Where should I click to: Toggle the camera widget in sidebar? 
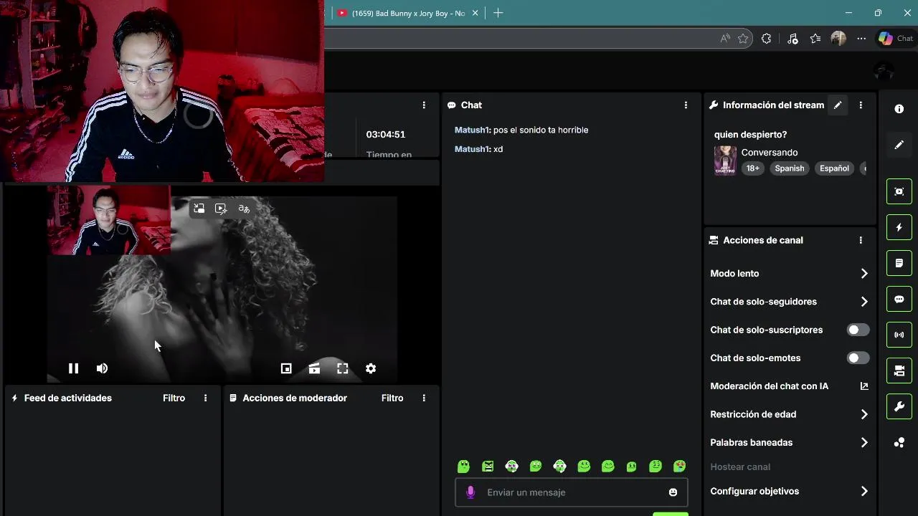899,371
